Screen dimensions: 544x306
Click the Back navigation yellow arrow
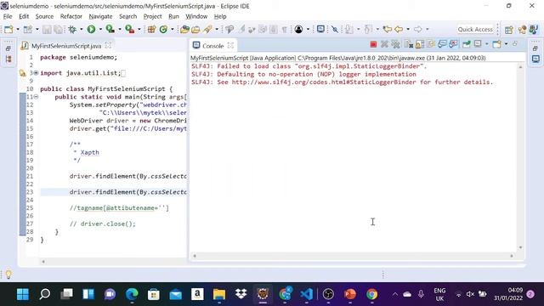[x=399, y=30]
